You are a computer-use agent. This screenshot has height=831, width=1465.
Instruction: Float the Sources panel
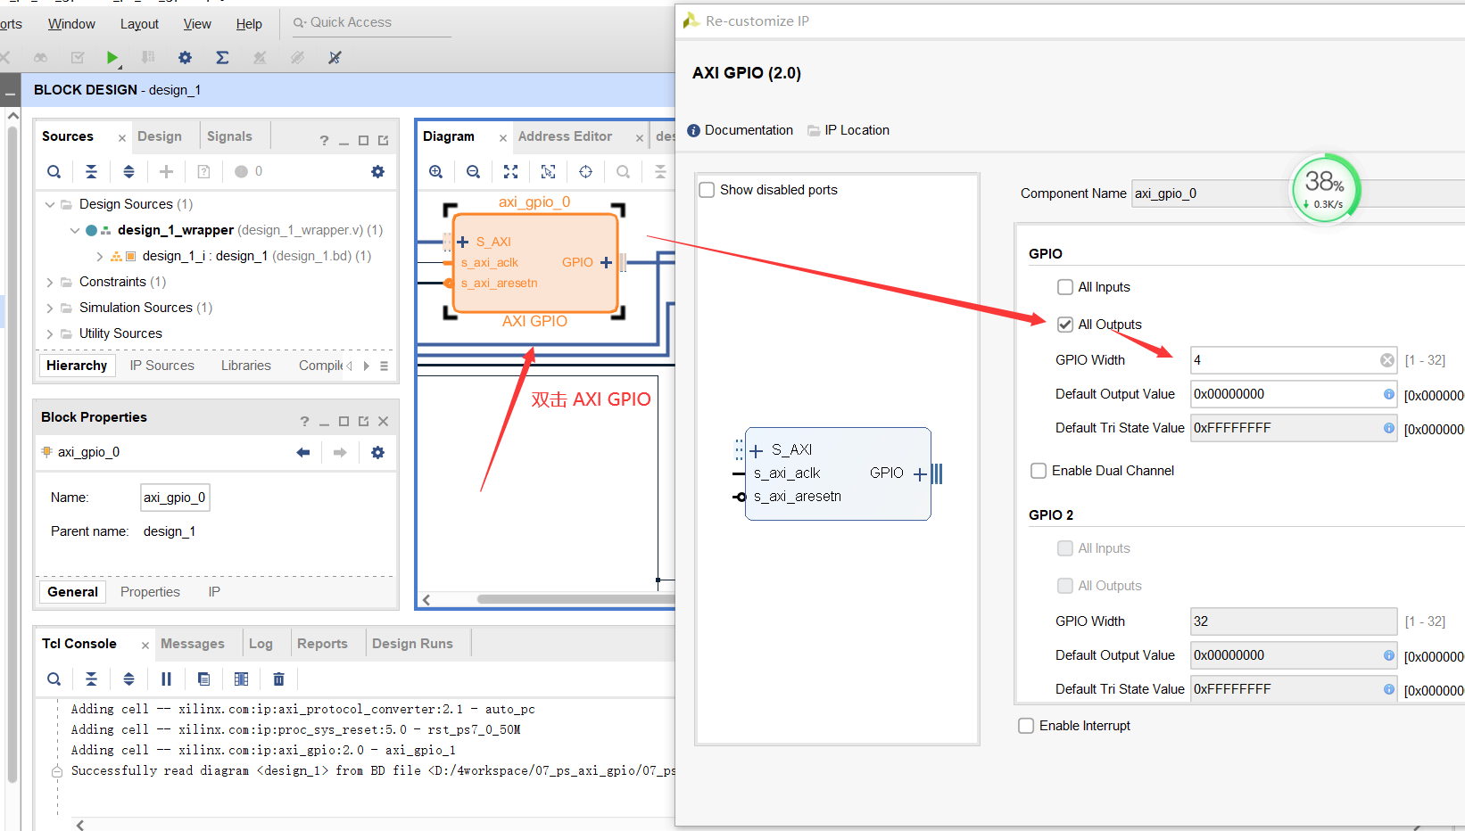coord(383,140)
